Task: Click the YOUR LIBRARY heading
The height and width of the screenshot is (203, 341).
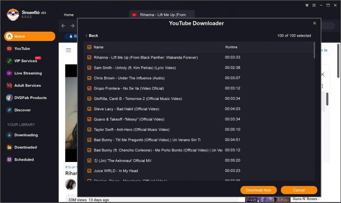Action: click(x=21, y=124)
